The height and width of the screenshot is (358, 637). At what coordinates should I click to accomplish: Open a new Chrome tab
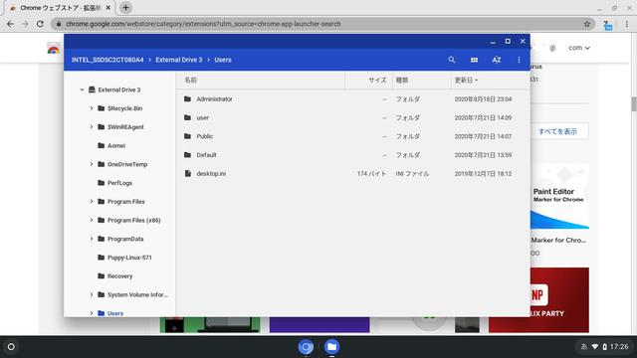click(x=125, y=8)
